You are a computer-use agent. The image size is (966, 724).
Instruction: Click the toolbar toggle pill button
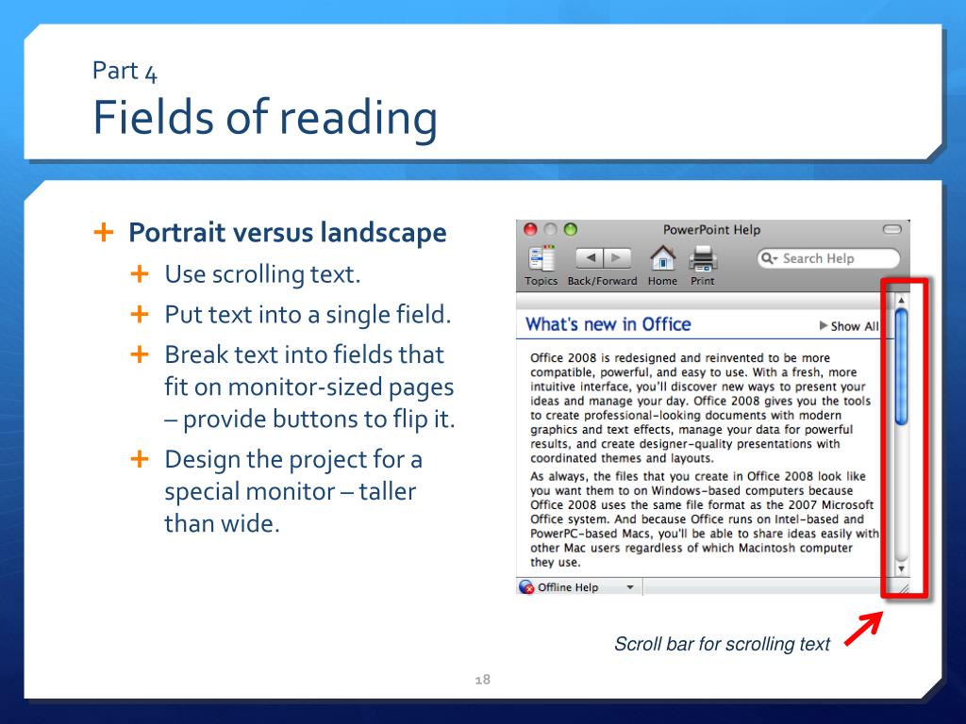point(892,230)
